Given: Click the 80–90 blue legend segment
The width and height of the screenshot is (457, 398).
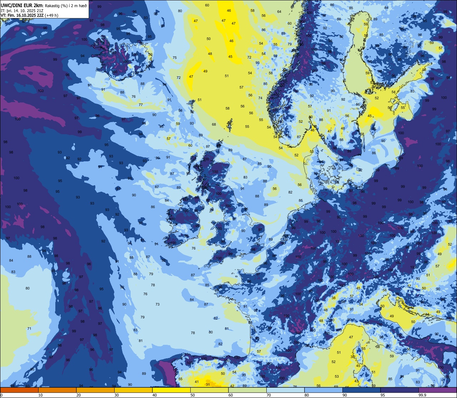Looking at the screenshot, I should (323, 390).
